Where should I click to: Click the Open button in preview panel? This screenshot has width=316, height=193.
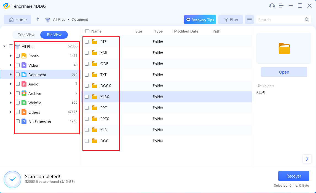(x=284, y=72)
